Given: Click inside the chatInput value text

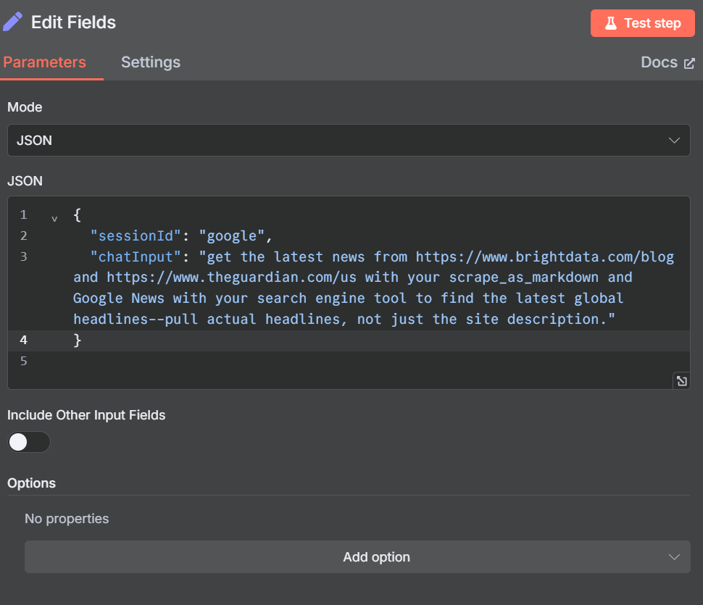Looking at the screenshot, I should click(348, 298).
